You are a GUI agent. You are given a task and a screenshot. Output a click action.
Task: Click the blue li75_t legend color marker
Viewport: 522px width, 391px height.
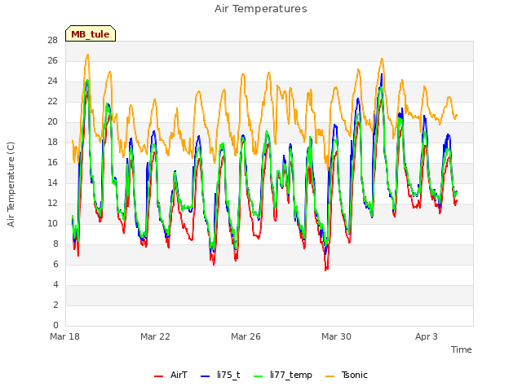(x=206, y=376)
